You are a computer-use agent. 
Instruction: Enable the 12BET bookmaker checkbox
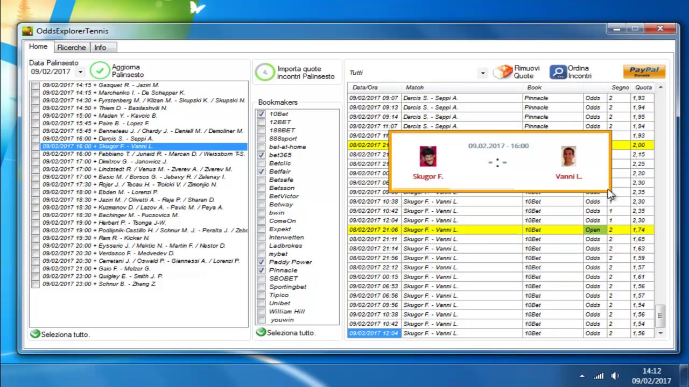(x=261, y=122)
